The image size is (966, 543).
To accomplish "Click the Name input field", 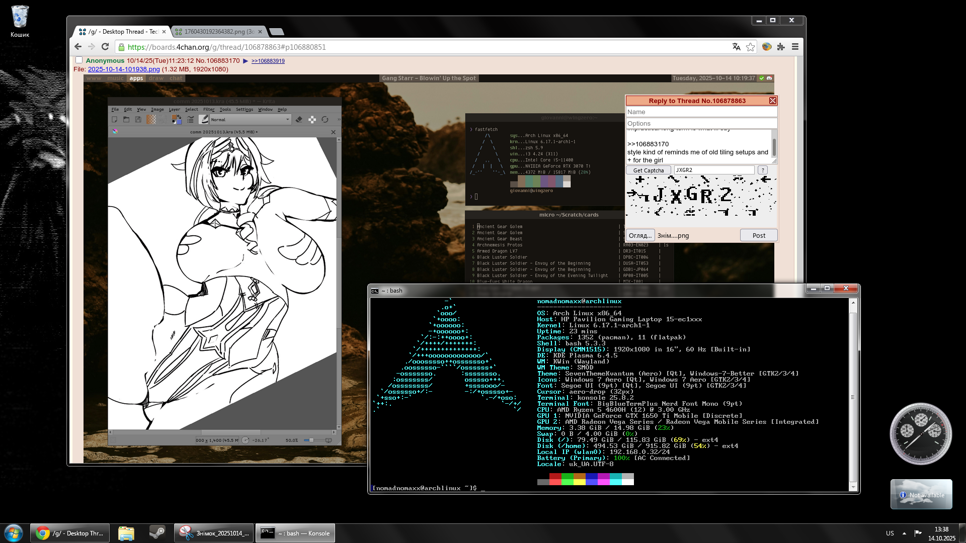I will click(701, 112).
